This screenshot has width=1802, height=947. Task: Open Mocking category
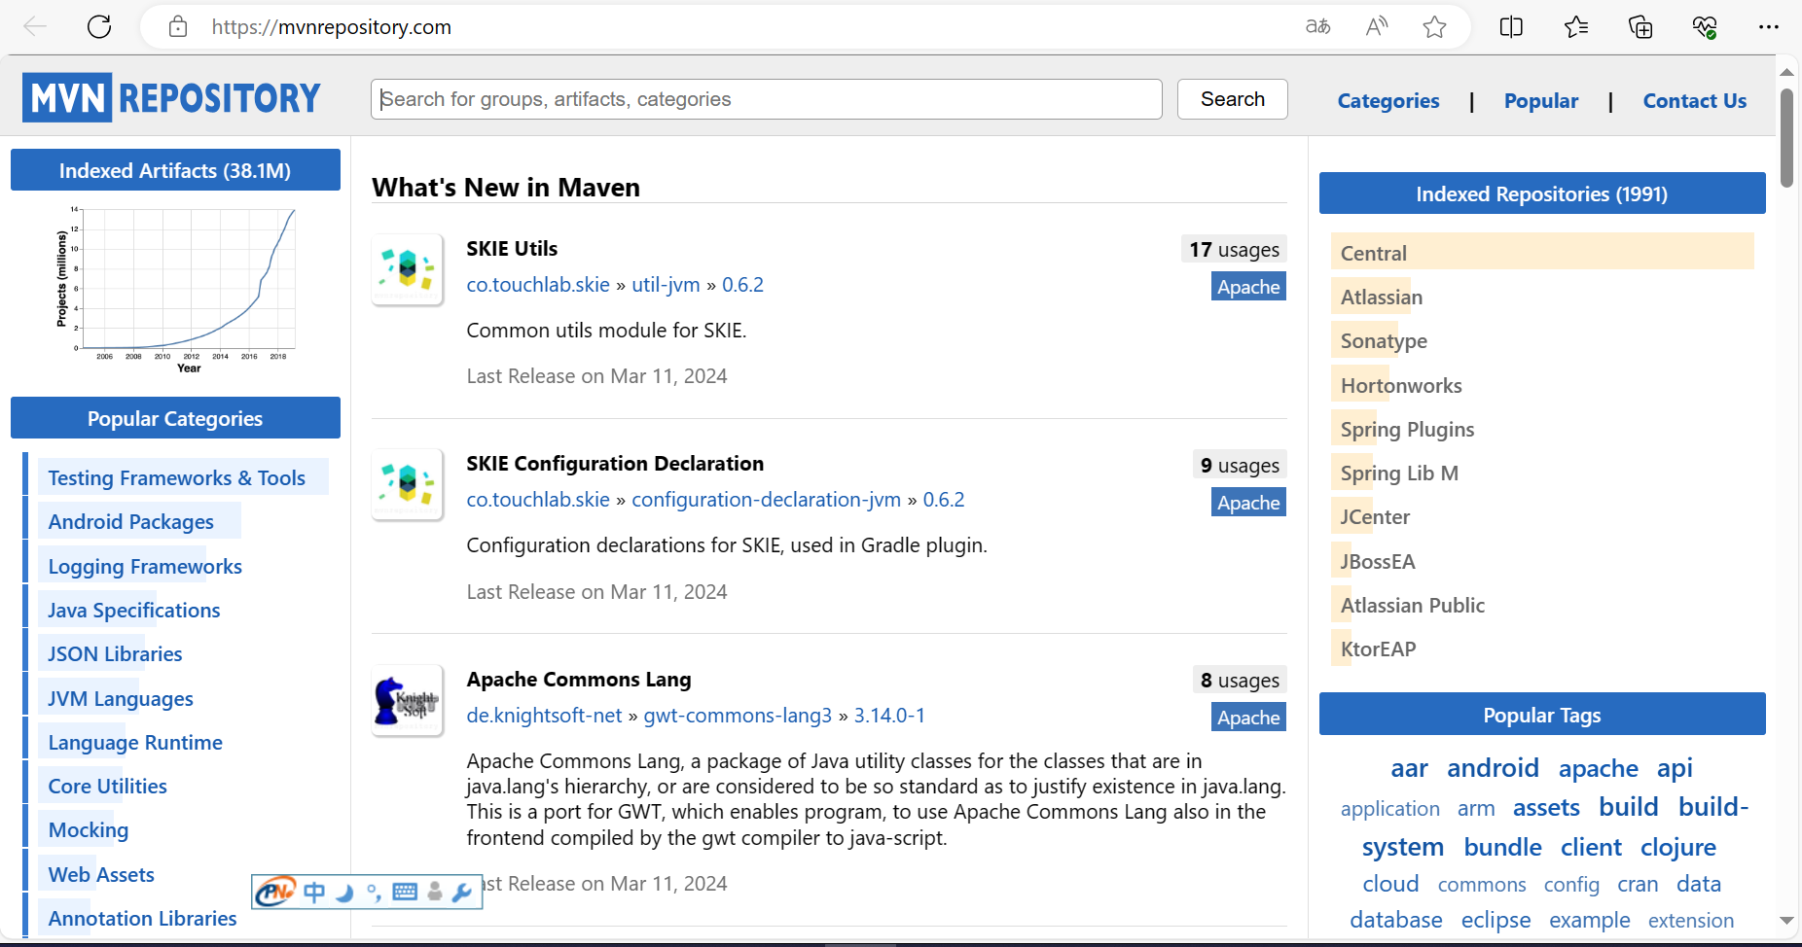pos(89,830)
